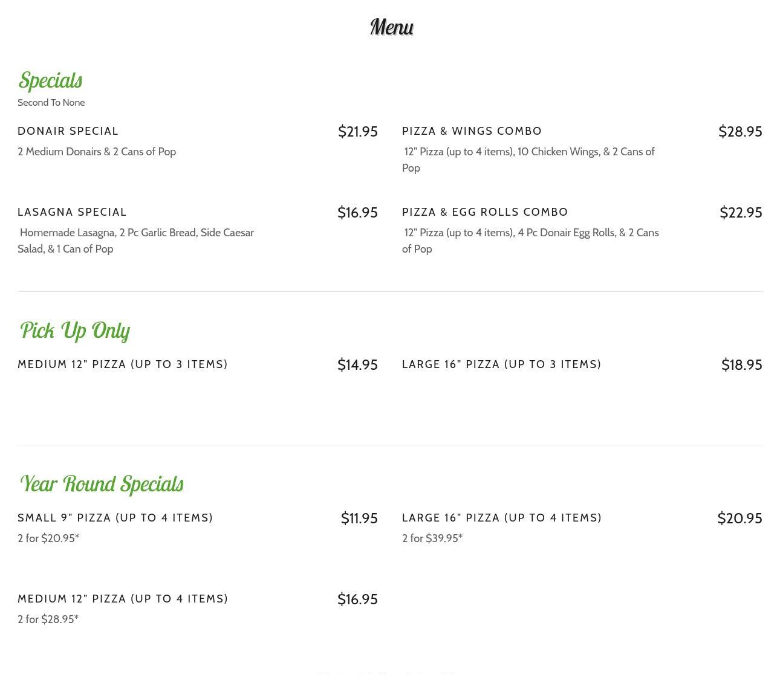The width and height of the screenshot is (780, 675).
Task: Select Medium 12" Pizza up to 3 items
Action: pos(123,364)
